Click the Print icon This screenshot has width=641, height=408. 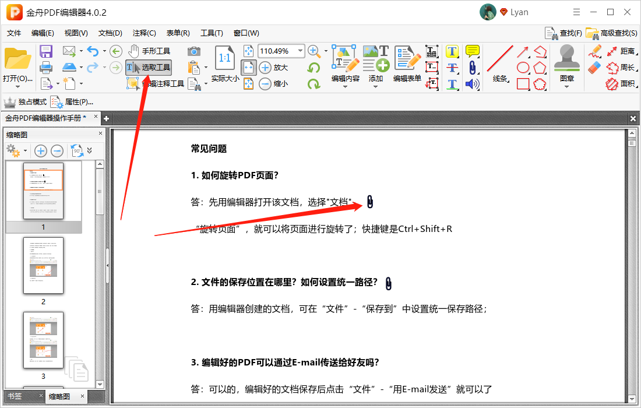click(46, 68)
